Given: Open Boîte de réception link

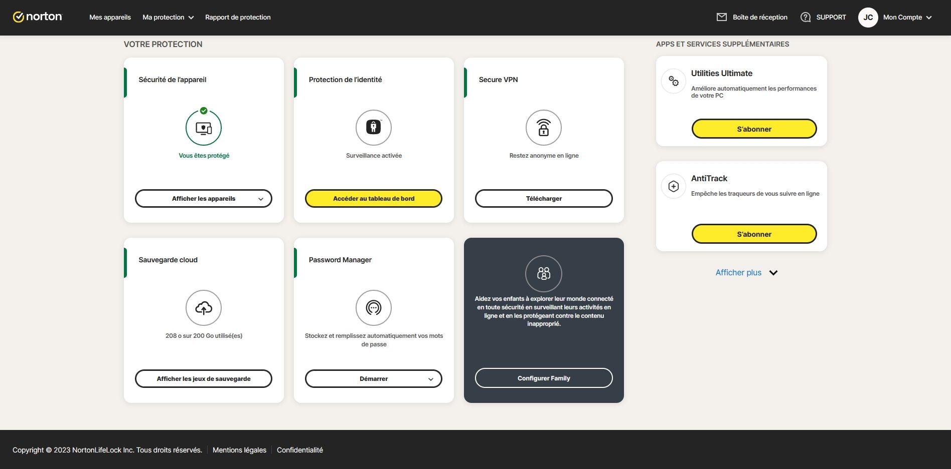Looking at the screenshot, I should 760,17.
